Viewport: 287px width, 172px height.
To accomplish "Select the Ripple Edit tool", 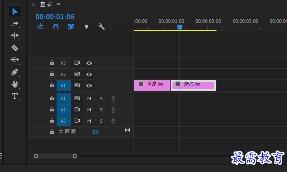I will tap(15, 35).
